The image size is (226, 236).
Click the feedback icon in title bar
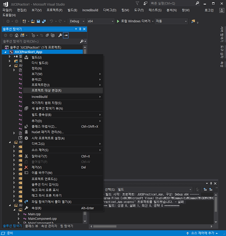coord(145,3)
